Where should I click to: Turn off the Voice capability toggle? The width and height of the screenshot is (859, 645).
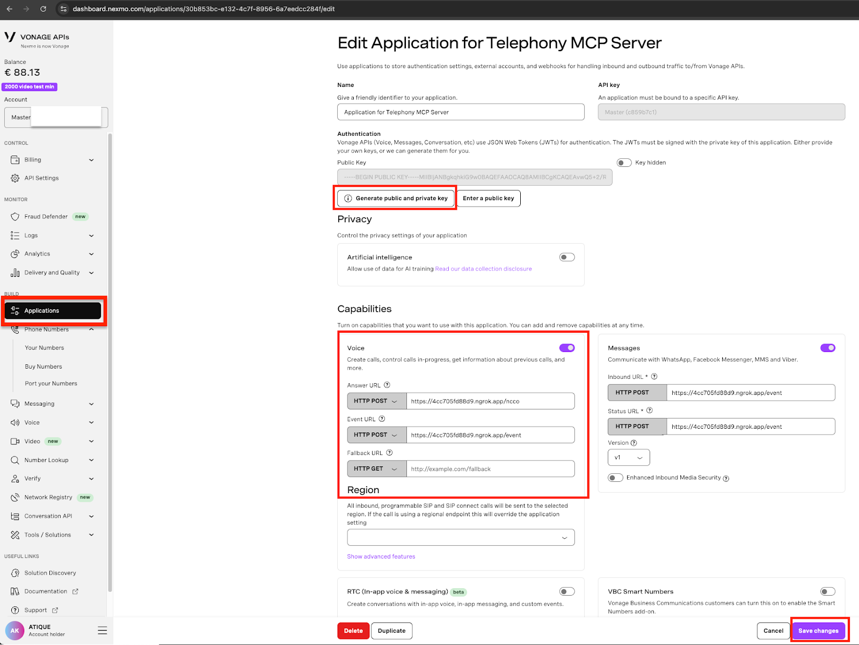pos(567,348)
